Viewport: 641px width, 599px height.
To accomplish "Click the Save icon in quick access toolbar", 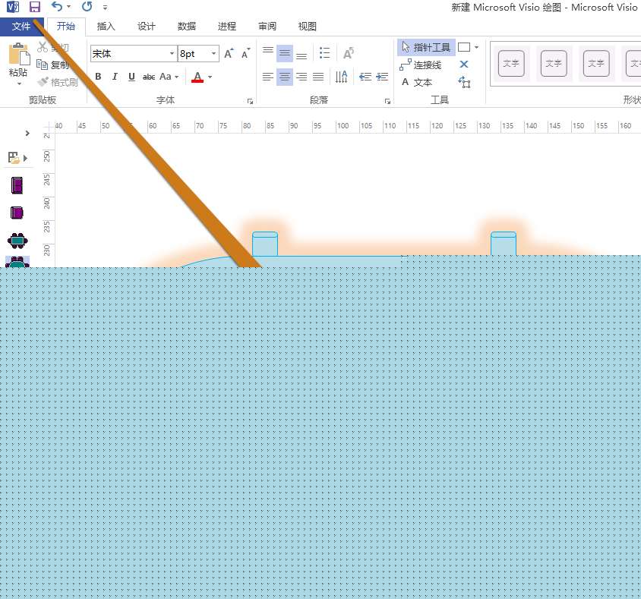I will [35, 7].
